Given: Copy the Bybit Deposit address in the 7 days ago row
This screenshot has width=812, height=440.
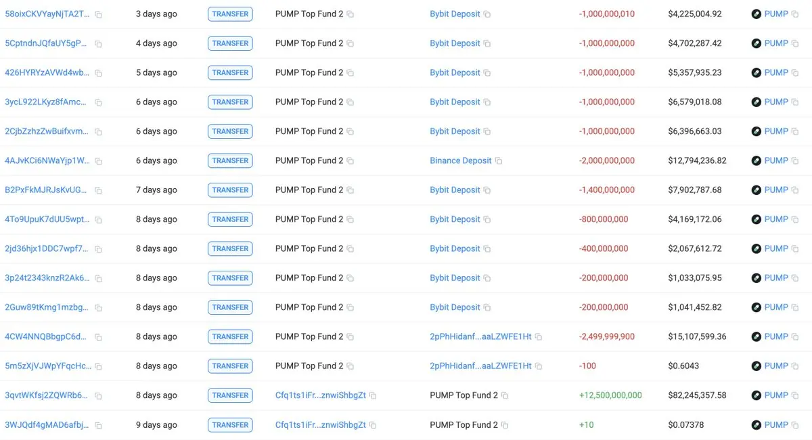Looking at the screenshot, I should (x=487, y=190).
